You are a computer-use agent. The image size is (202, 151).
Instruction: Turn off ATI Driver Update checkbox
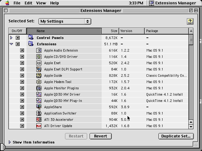click(22, 126)
